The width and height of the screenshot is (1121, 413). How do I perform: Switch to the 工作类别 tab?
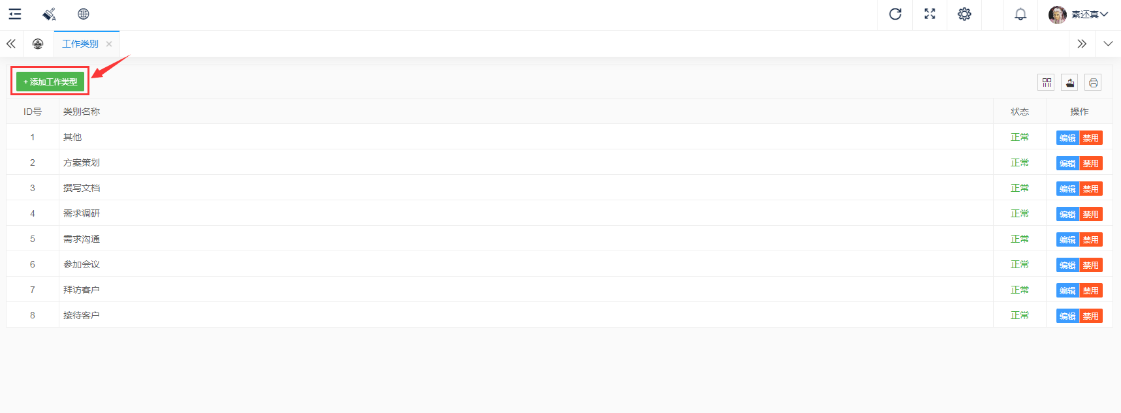(x=80, y=44)
